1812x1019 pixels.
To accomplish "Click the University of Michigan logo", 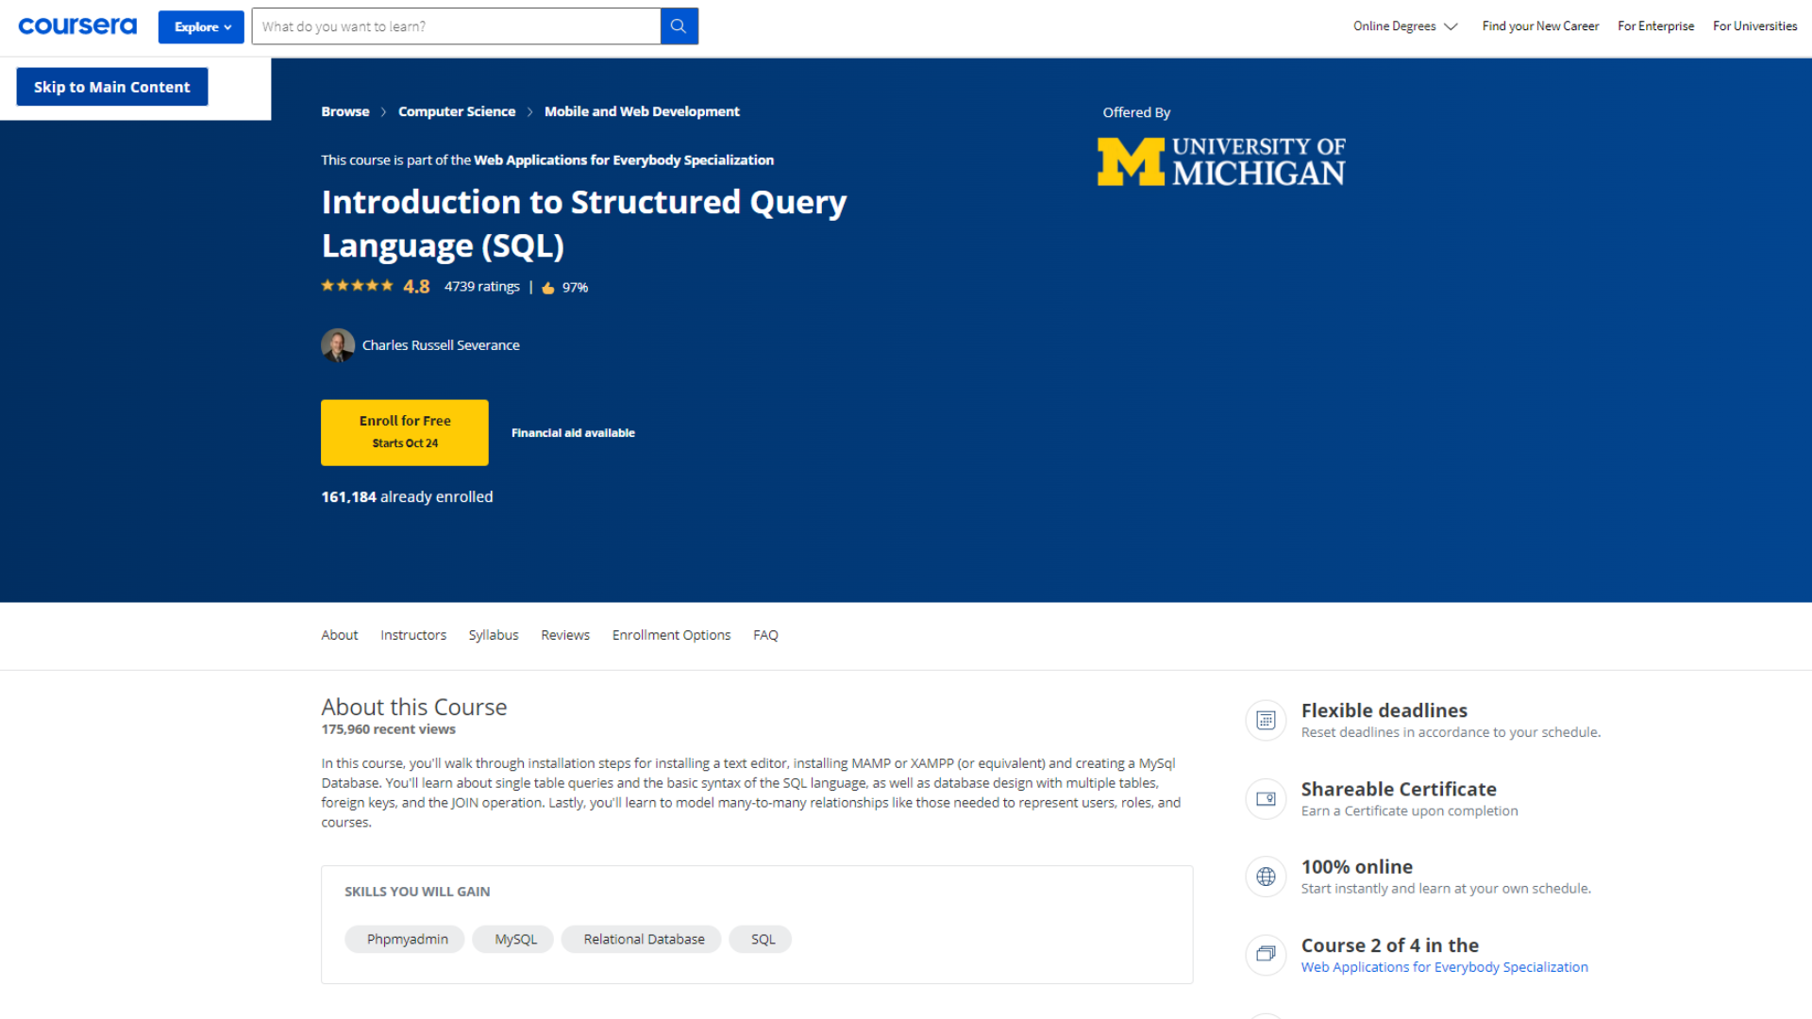I will click(1221, 159).
